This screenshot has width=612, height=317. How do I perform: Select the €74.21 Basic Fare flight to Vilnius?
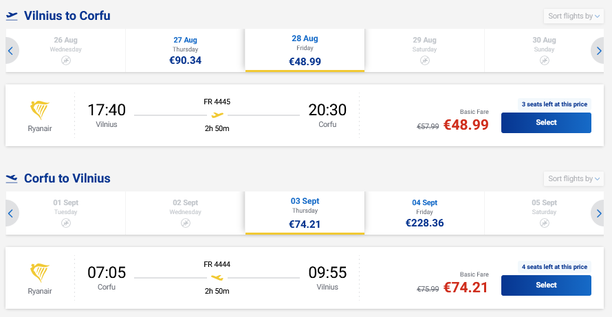(x=546, y=285)
